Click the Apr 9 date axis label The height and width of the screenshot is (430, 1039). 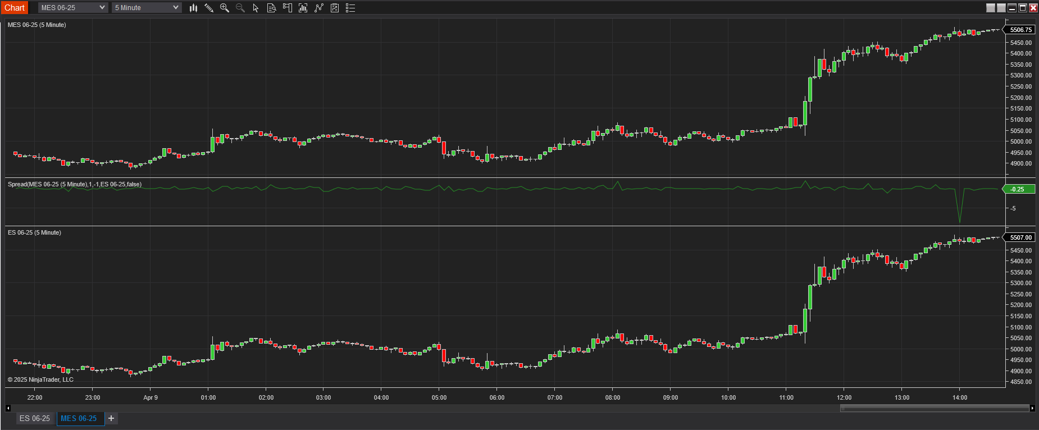pos(151,397)
